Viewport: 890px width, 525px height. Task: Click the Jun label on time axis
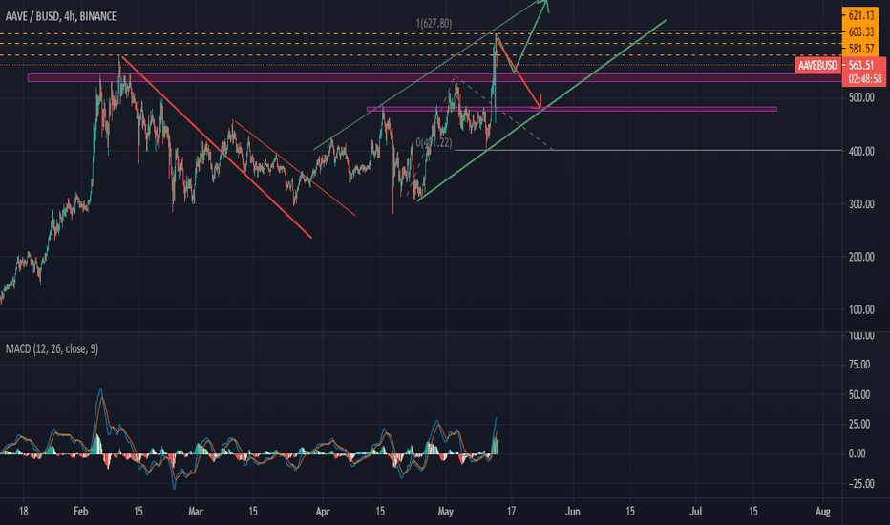point(573,512)
